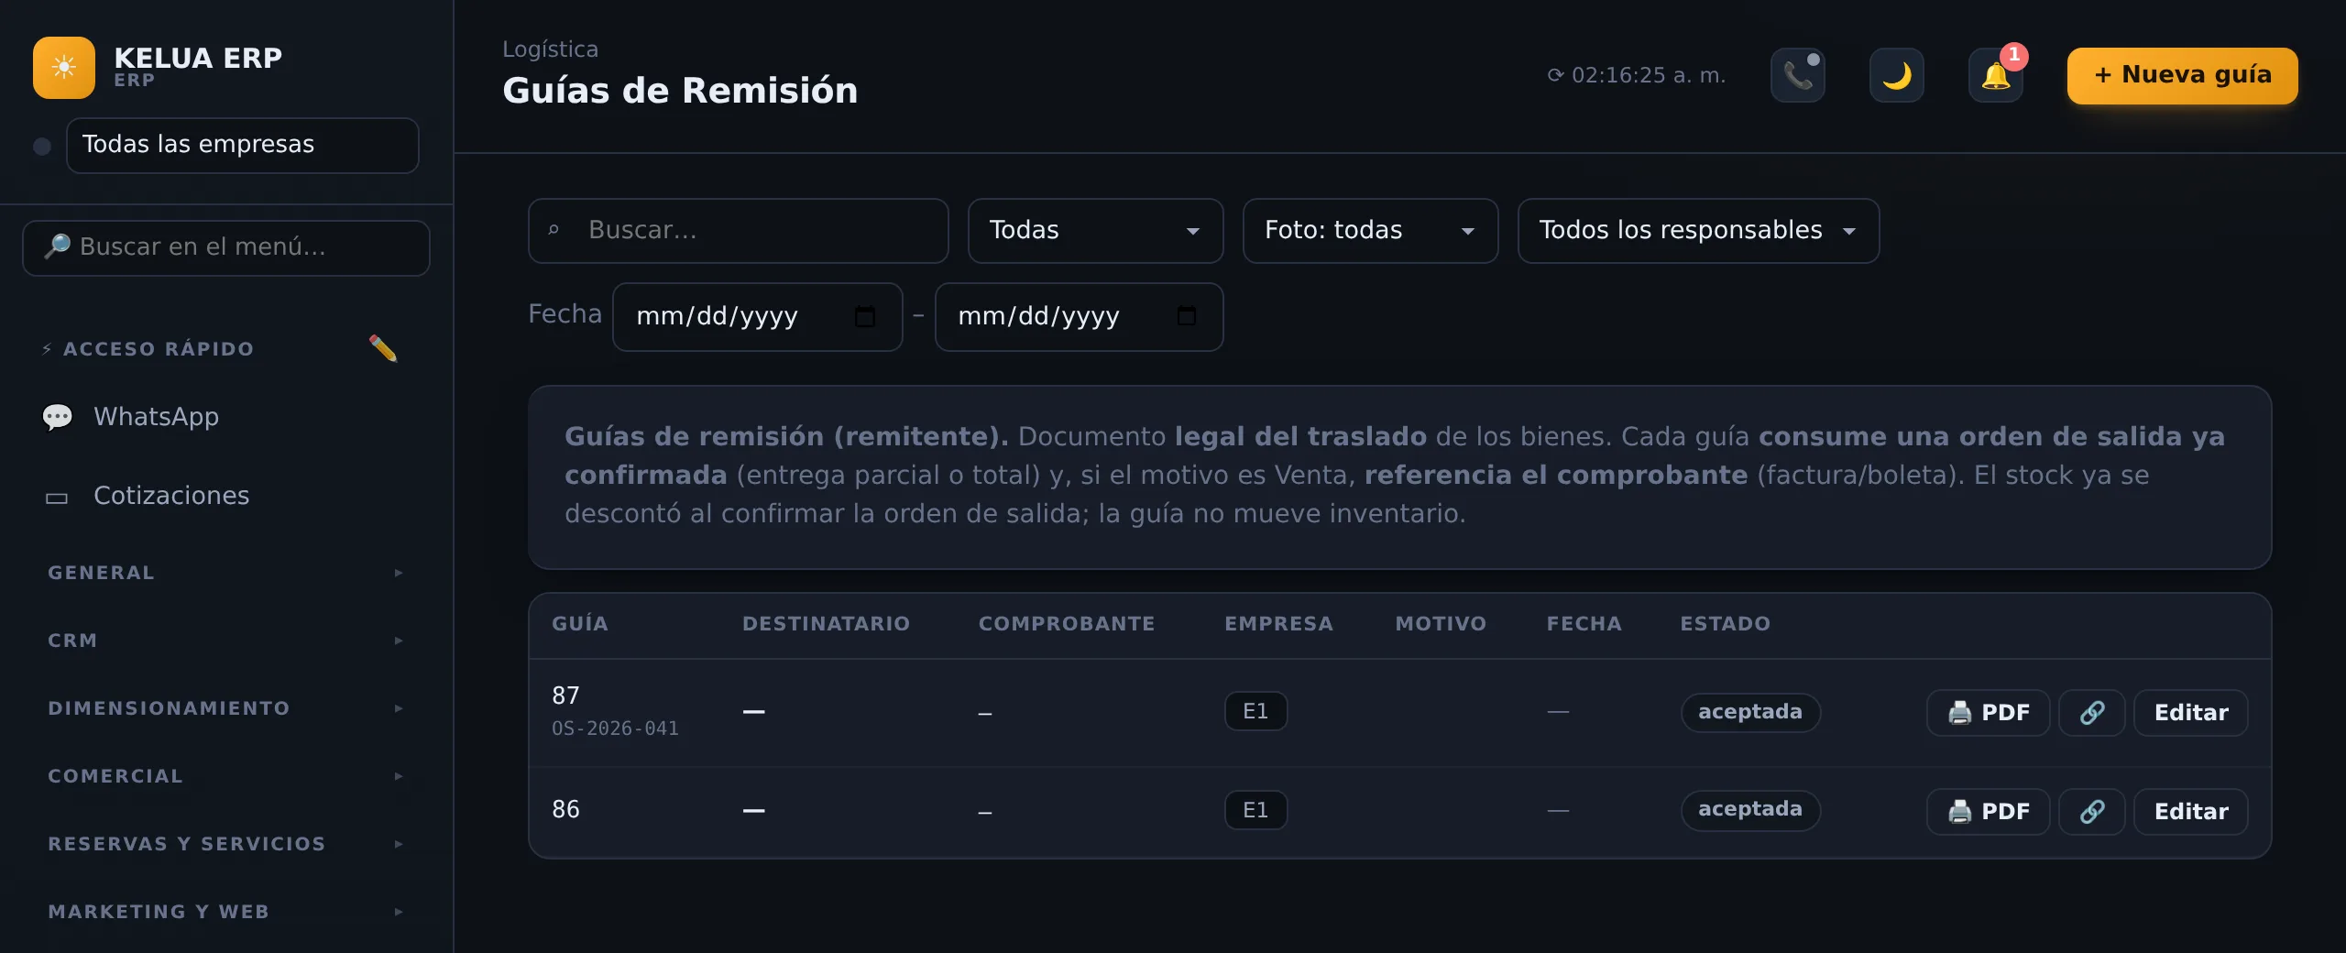Edit guía 87
Screen dimensions: 2346x953
(x=2191, y=713)
